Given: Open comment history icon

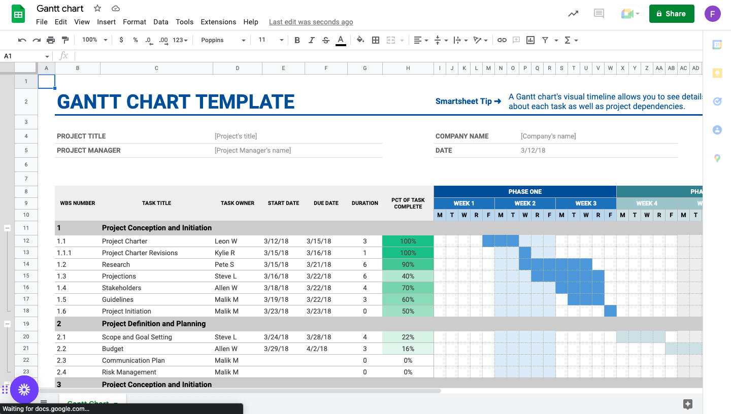Looking at the screenshot, I should pos(599,14).
